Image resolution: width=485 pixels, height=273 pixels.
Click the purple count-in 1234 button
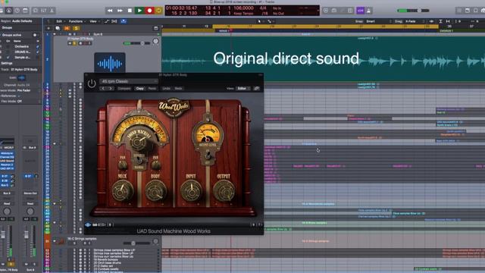tap(361, 11)
